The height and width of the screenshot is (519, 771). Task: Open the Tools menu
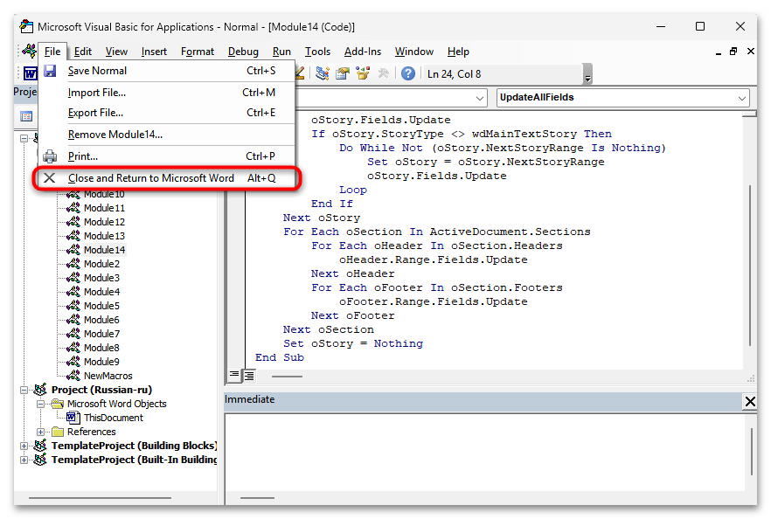click(317, 52)
